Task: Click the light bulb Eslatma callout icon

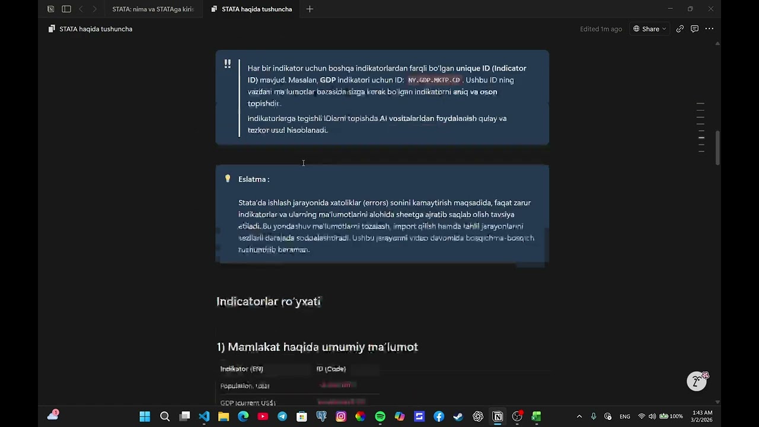Action: (x=227, y=179)
